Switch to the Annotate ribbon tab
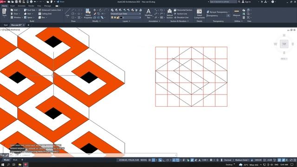This screenshot has width=297, height=167. [21, 6]
